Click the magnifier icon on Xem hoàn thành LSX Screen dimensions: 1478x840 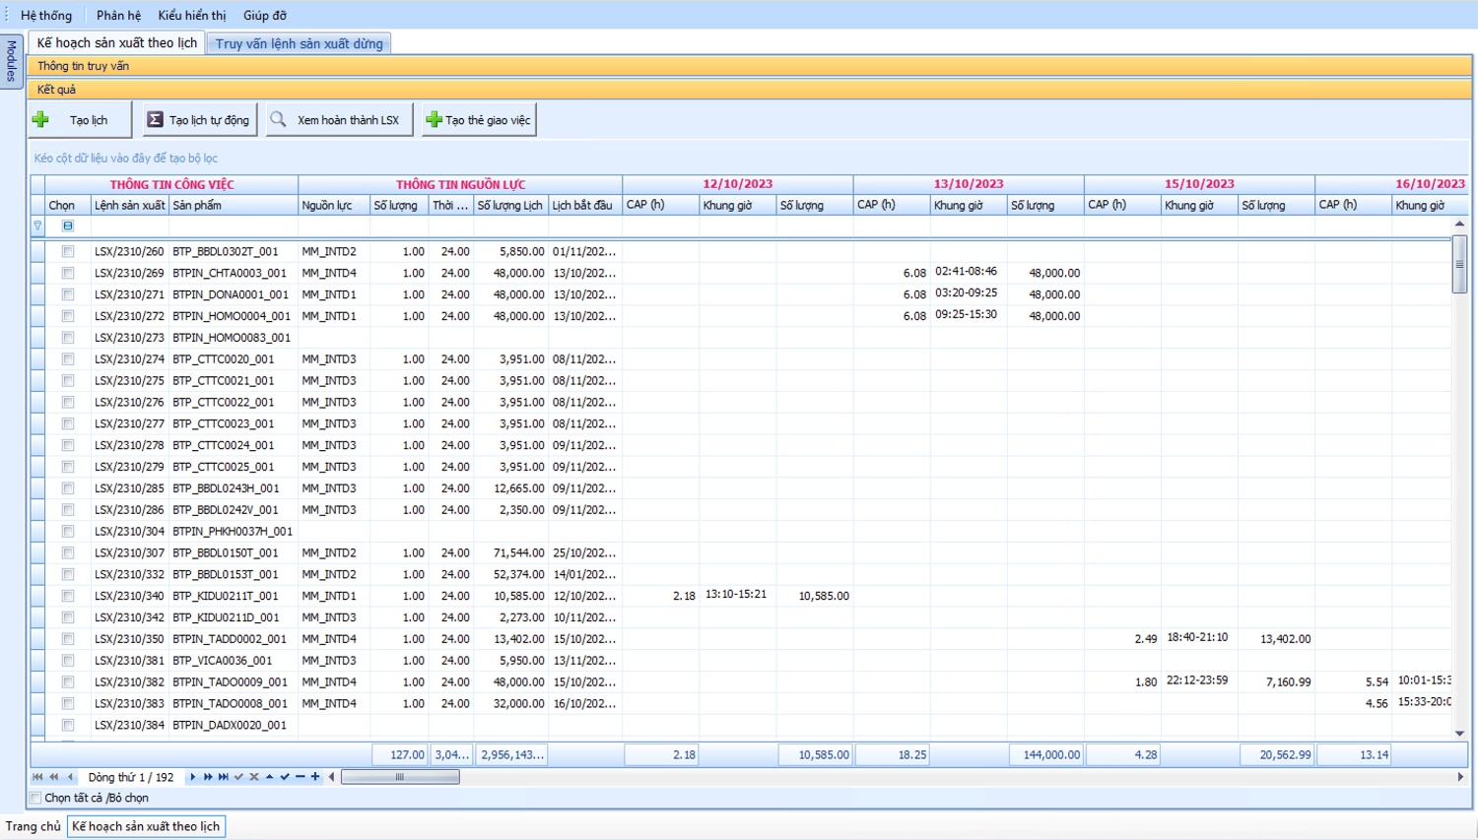tap(279, 119)
